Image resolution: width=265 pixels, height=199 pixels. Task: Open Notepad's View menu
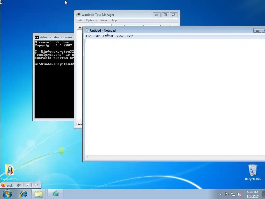click(x=120, y=36)
